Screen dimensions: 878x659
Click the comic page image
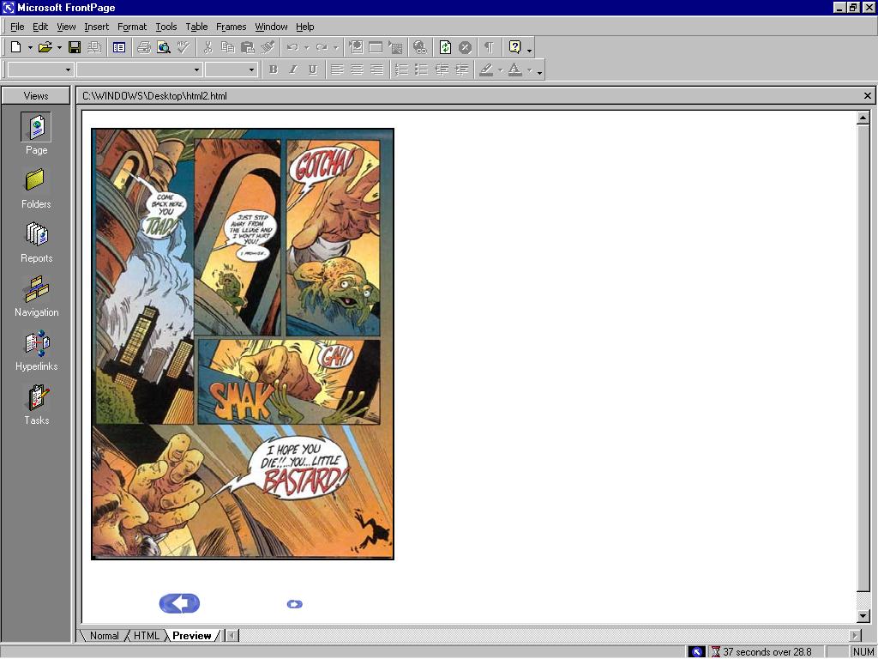click(243, 344)
